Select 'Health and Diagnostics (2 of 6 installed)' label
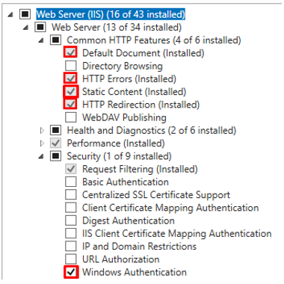This screenshot has width=284, height=284. pyautogui.click(x=152, y=130)
